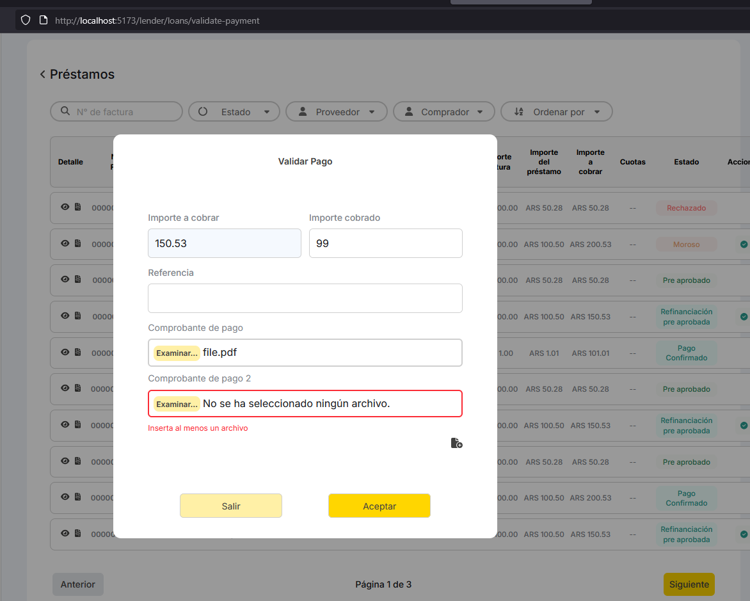Click the back chevron beside Préstamos
The image size is (750, 601).
click(x=42, y=75)
